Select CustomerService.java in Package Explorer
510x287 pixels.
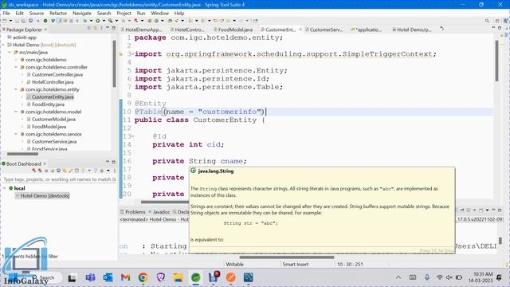(x=54, y=142)
